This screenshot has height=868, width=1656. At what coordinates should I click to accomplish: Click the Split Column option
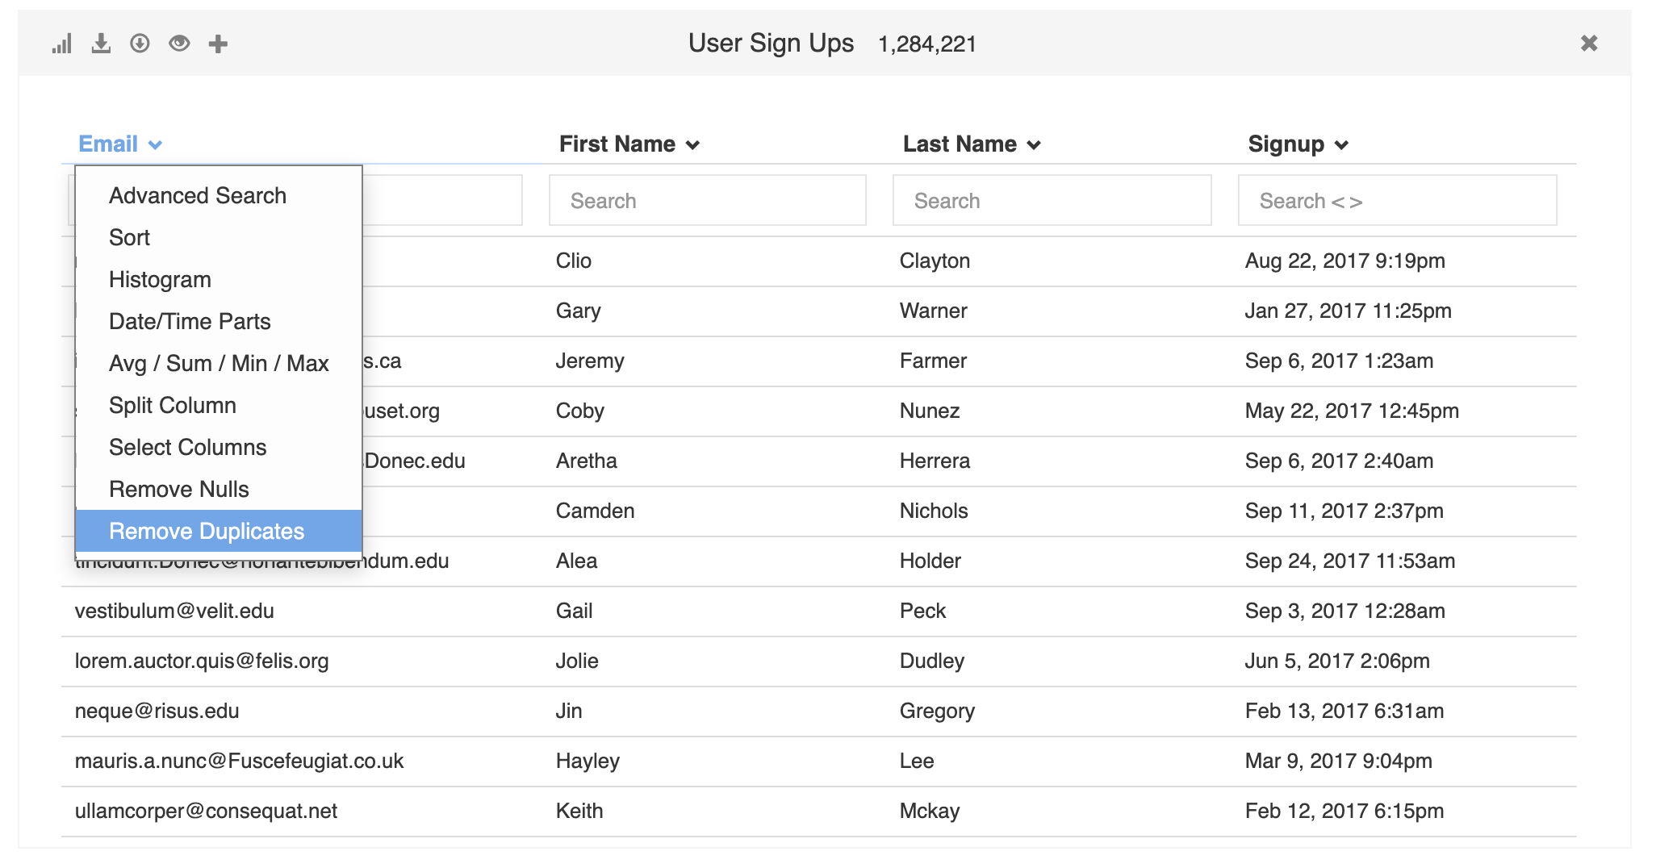coord(172,405)
